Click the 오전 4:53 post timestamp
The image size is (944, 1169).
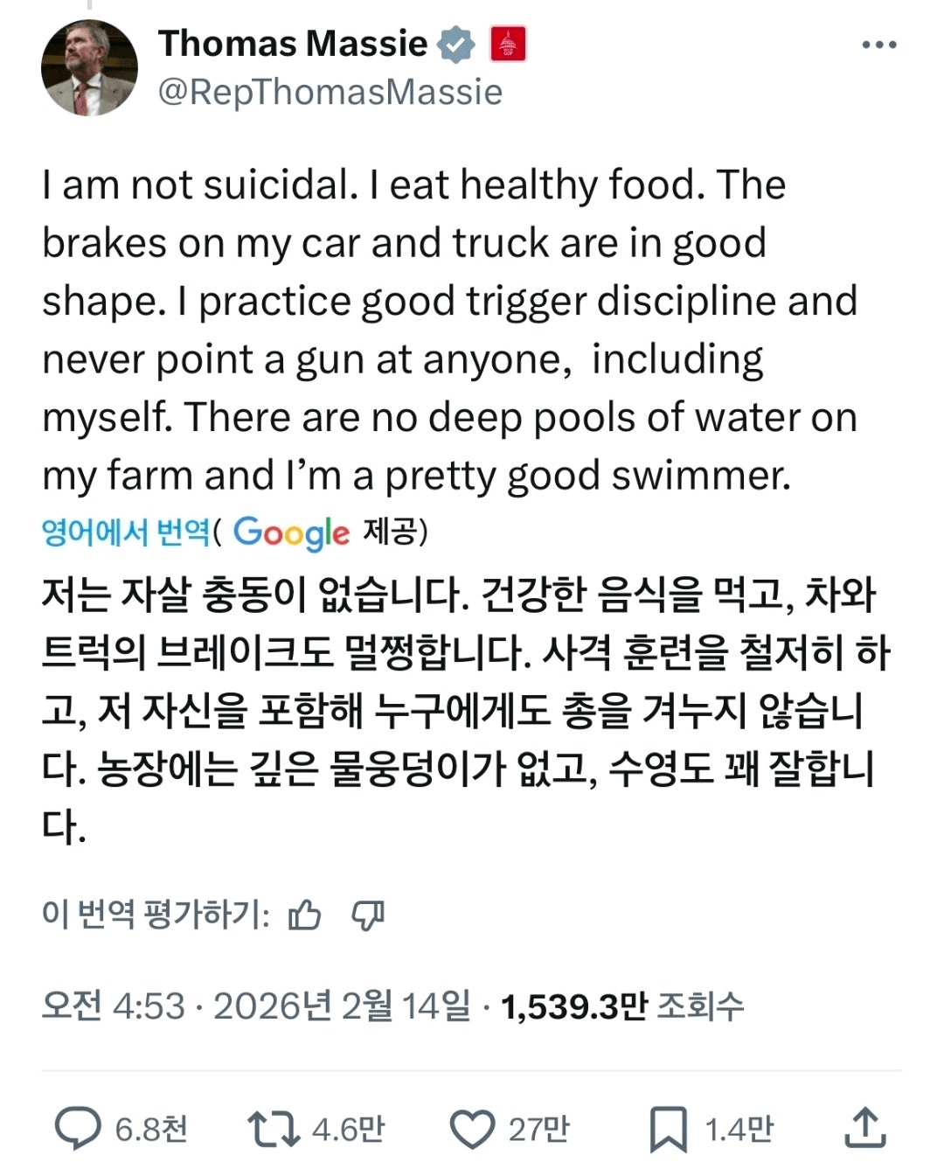[x=113, y=1006]
